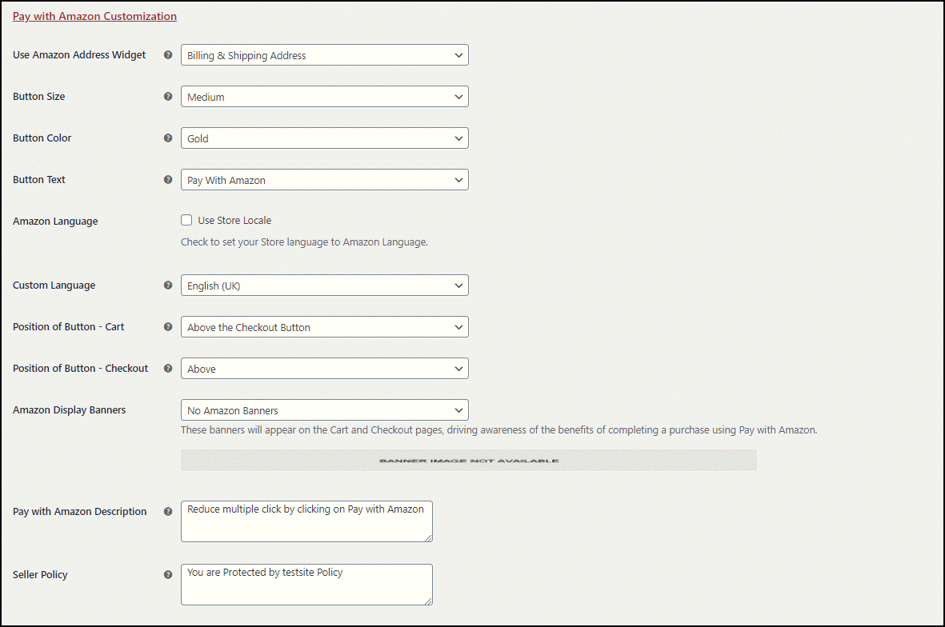
Task: Click the 'Check to set your Store language' hint
Action: point(304,242)
